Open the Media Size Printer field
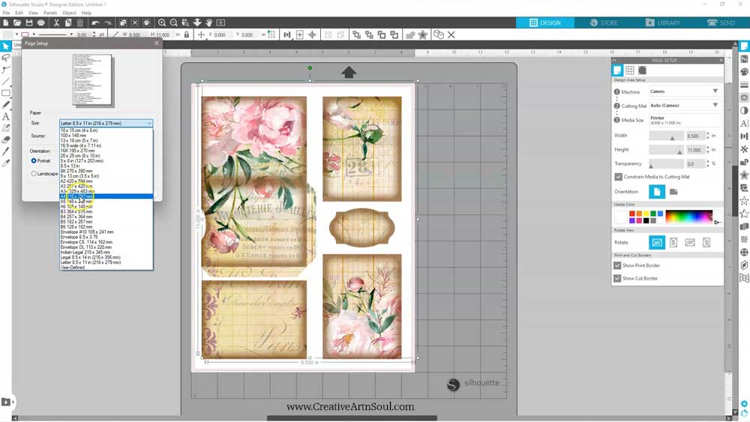Viewport: 750px width, 422px height. coord(685,120)
